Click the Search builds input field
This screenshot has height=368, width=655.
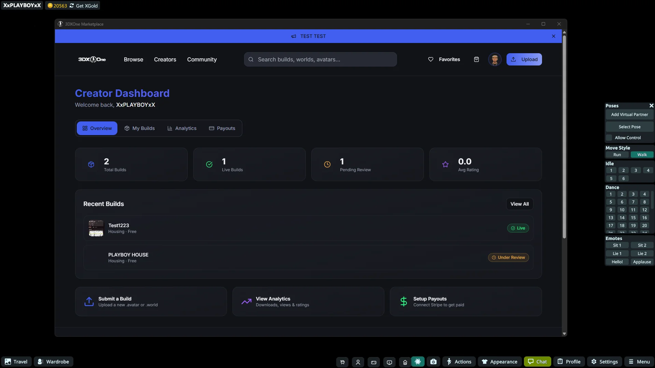pos(320,59)
